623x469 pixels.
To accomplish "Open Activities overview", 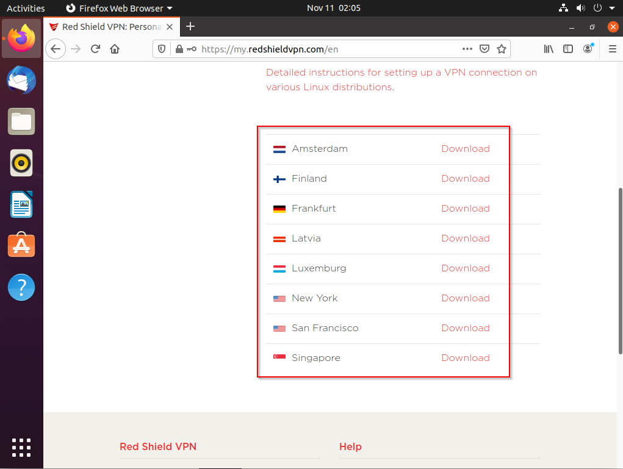I will tap(26, 8).
